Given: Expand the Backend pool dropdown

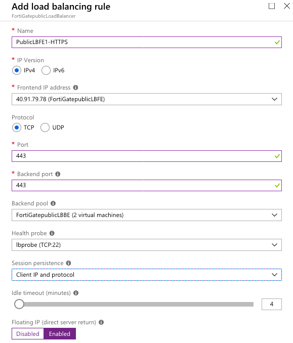Looking at the screenshot, I should point(147,215).
